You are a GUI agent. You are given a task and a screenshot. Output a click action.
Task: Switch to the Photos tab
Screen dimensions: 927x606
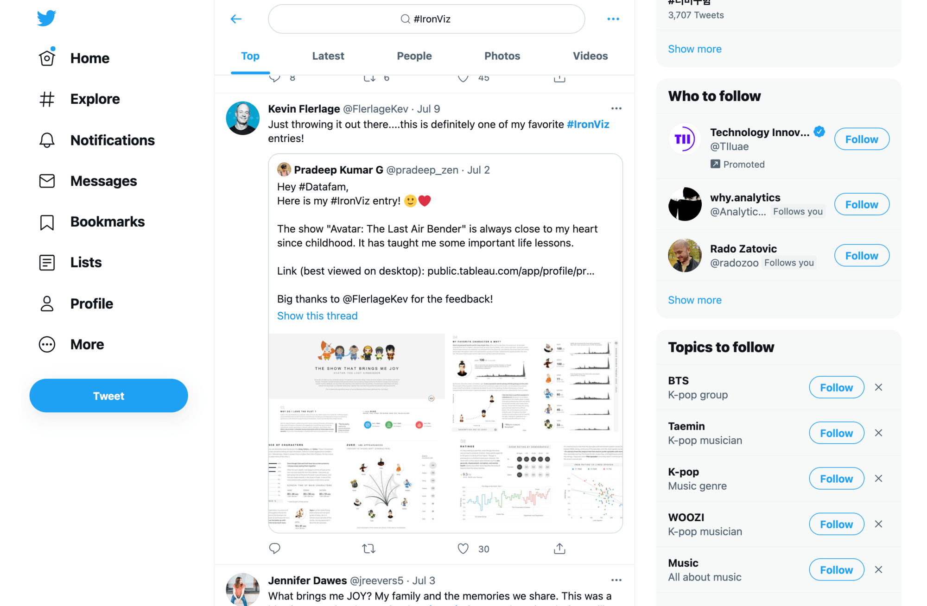(502, 56)
